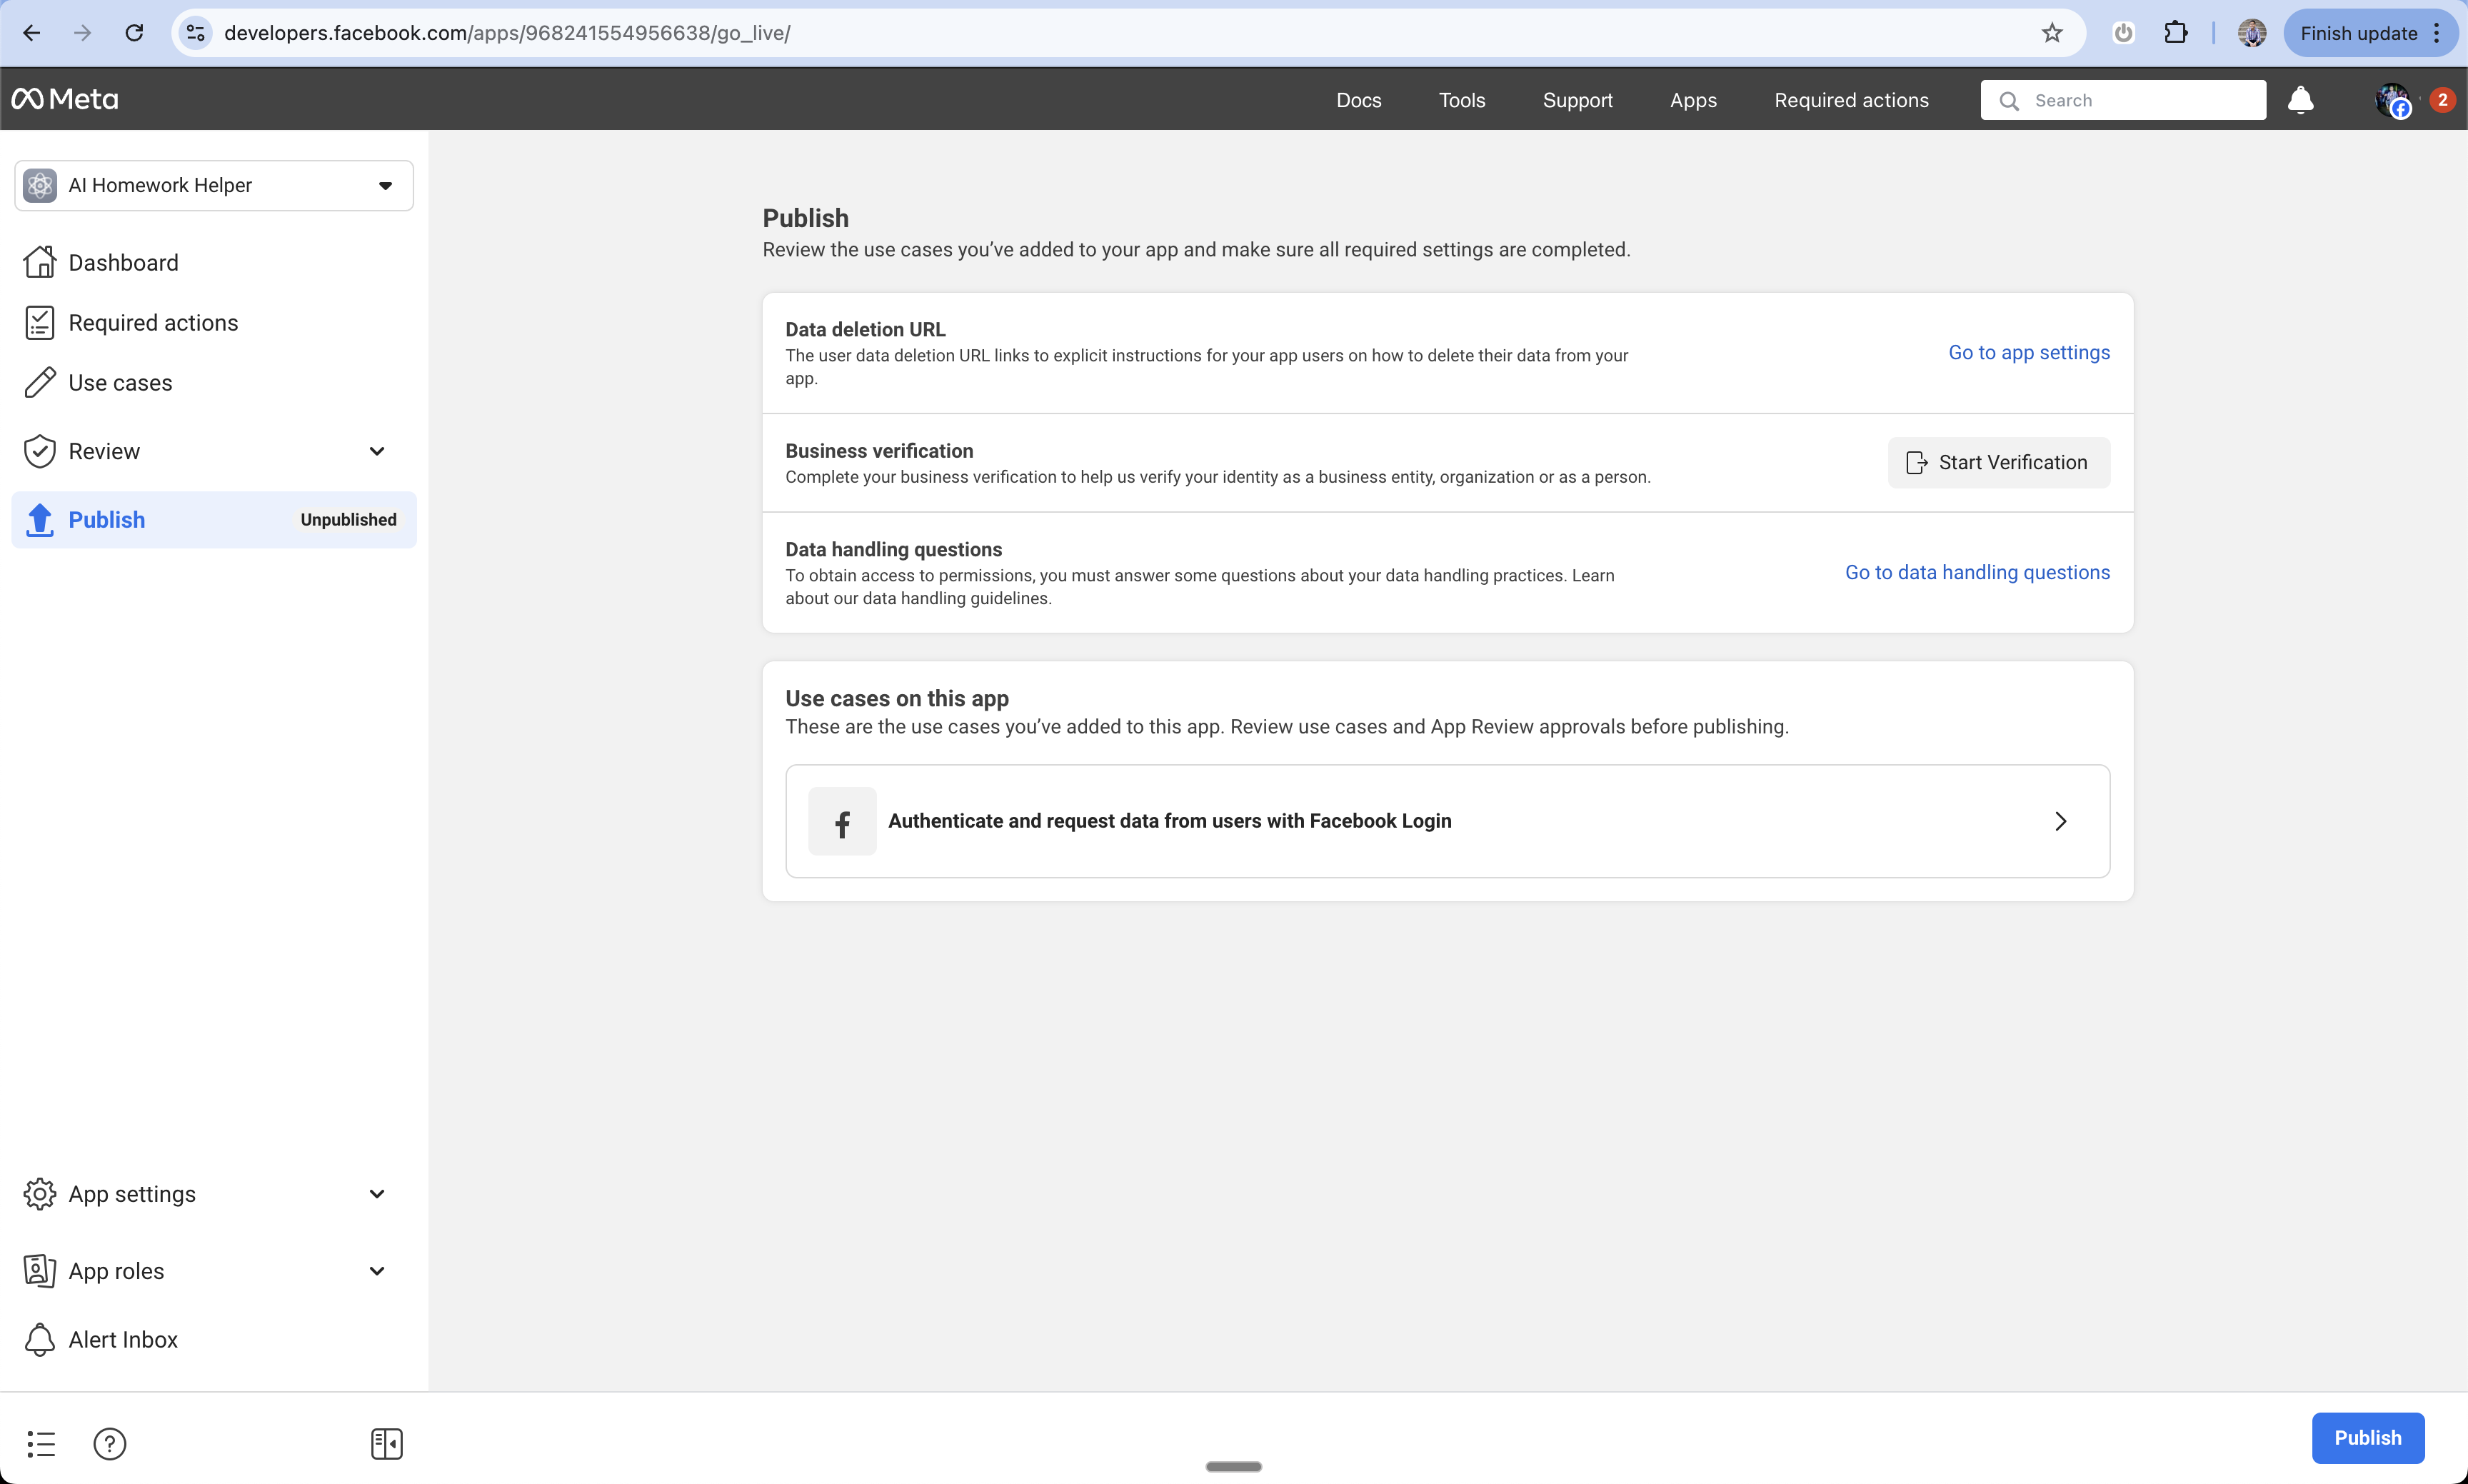
Task: Click Business verification heading
Action: 879,451
